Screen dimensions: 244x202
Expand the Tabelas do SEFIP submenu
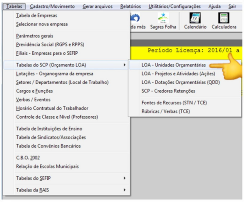click(x=66, y=178)
